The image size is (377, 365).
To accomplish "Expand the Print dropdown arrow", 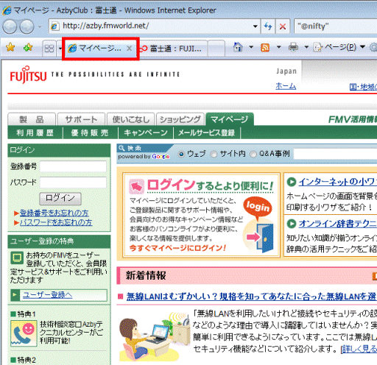I will pyautogui.click(x=306, y=47).
